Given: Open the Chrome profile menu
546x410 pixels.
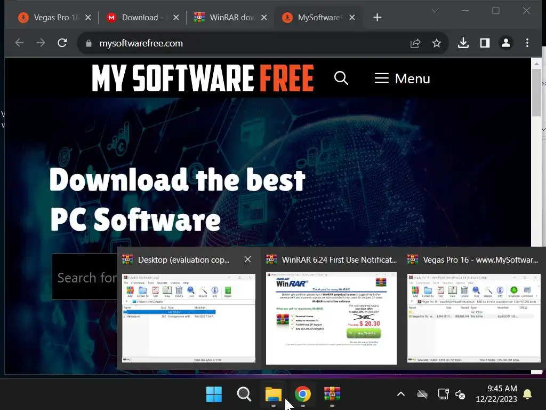Looking at the screenshot, I should [x=506, y=43].
